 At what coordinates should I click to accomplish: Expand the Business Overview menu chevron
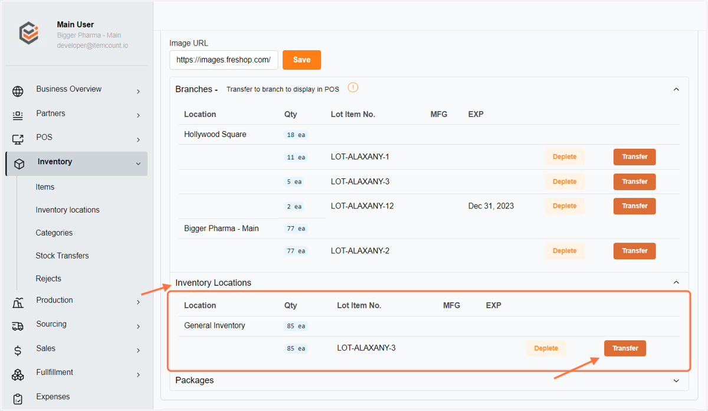click(x=138, y=92)
